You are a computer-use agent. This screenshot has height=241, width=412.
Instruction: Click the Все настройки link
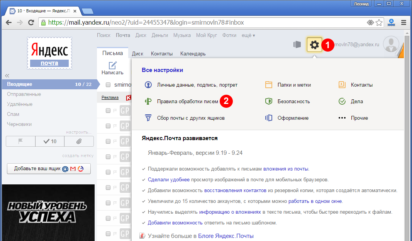pyautogui.click(x=163, y=70)
